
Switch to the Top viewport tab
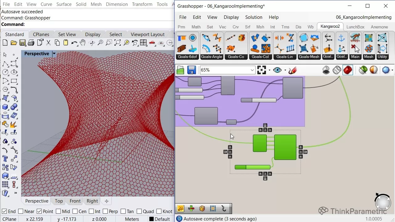point(59,201)
